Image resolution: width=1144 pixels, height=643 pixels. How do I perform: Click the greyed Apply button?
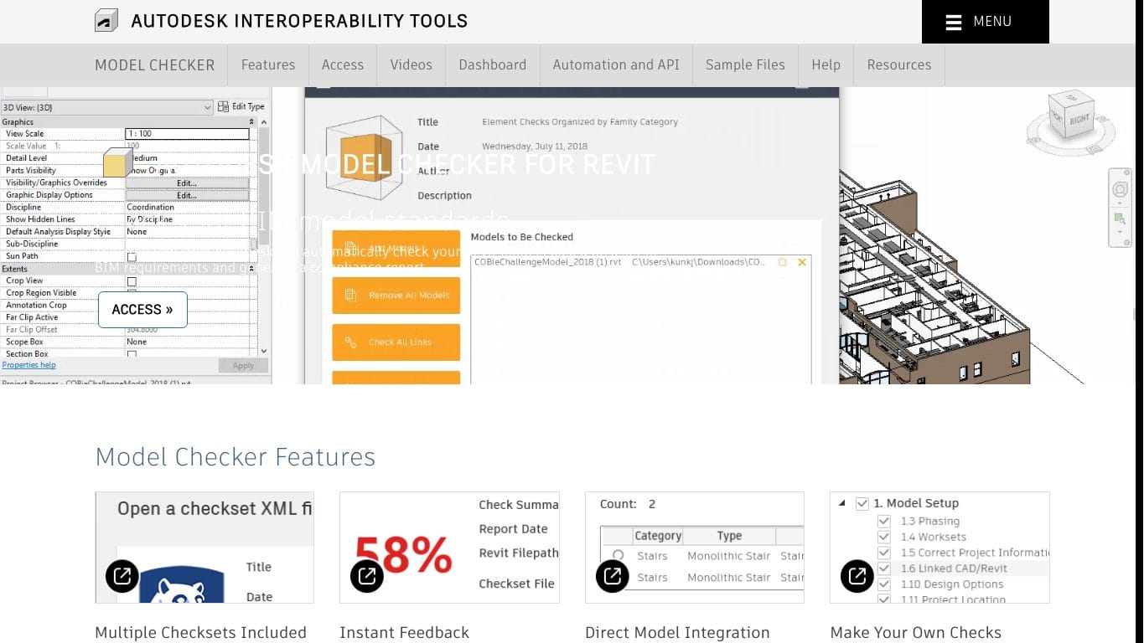coord(243,366)
